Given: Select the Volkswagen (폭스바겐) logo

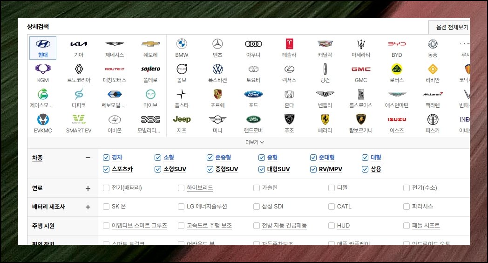Looking at the screenshot, I should 217,69.
